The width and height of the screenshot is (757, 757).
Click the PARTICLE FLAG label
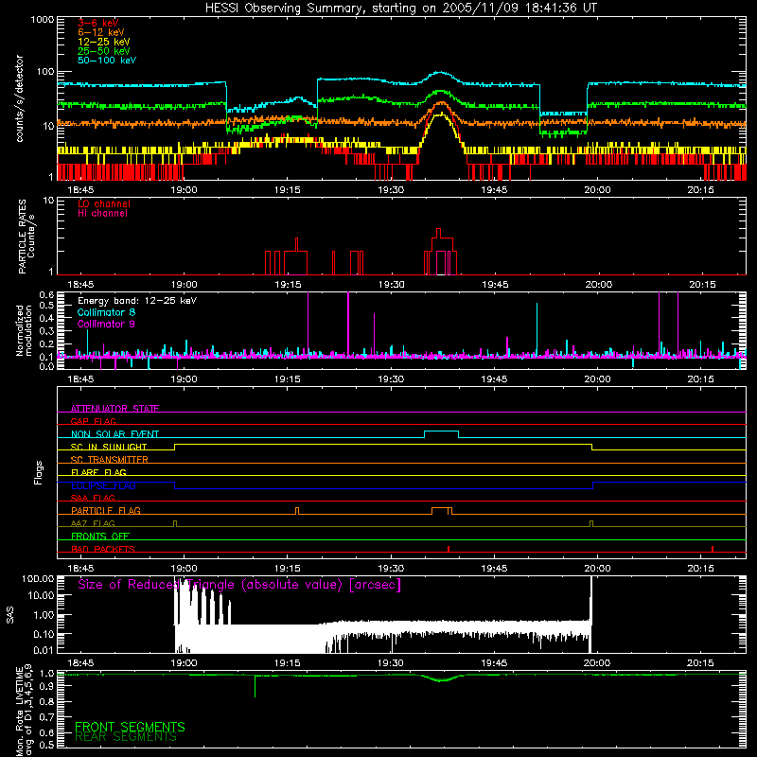[x=106, y=510]
